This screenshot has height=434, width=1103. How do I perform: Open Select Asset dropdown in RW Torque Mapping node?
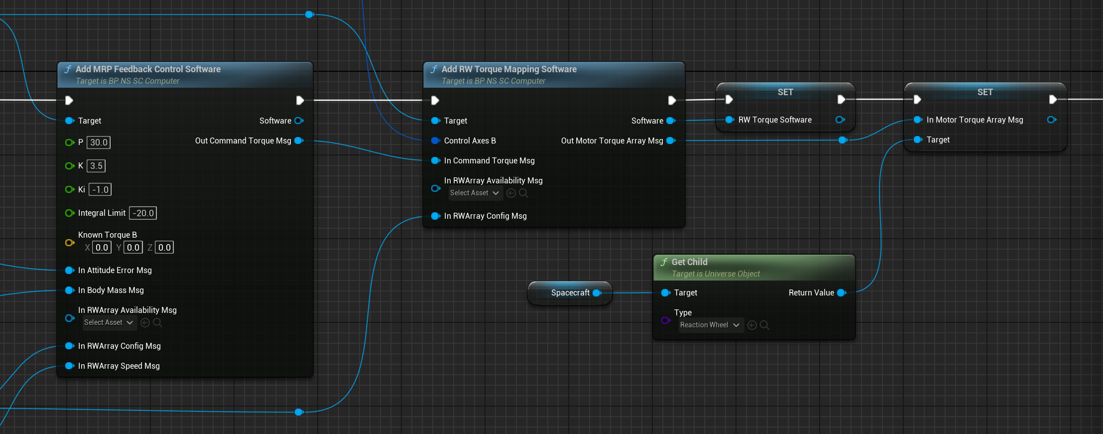[x=475, y=193]
